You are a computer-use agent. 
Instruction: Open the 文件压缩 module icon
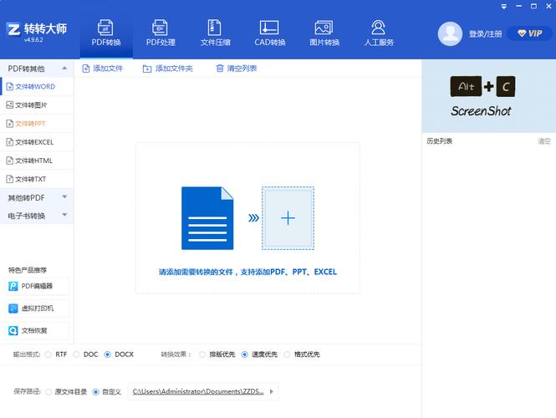[x=214, y=28]
